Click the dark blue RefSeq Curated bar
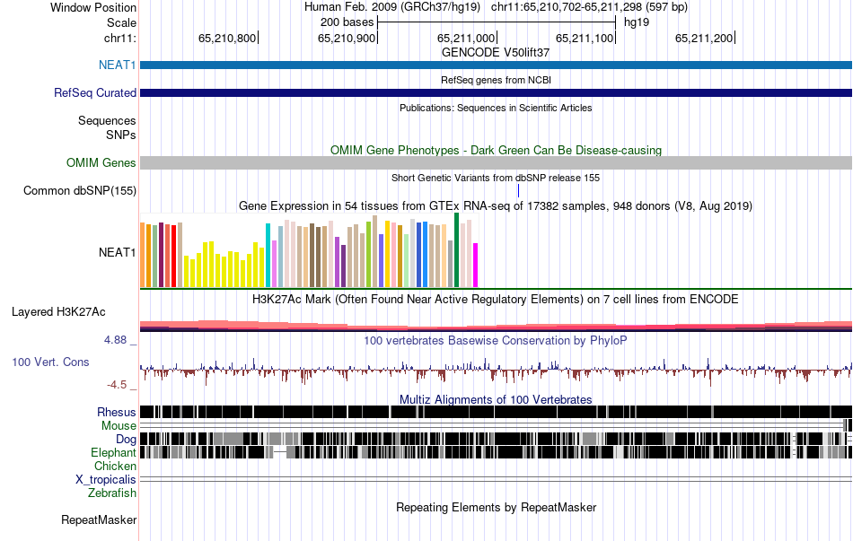 pyautogui.click(x=497, y=93)
